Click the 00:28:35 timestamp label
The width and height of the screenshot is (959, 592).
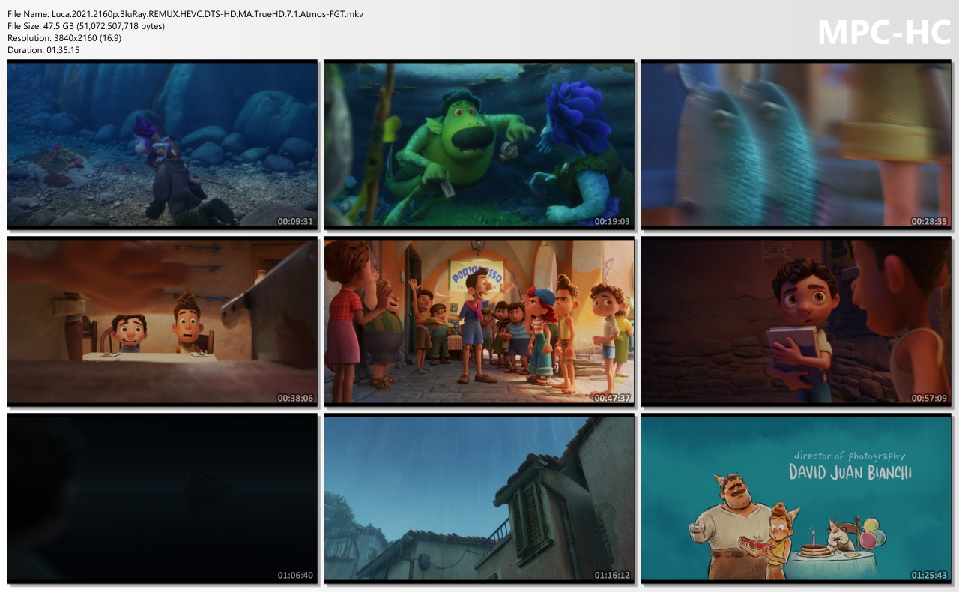(929, 222)
